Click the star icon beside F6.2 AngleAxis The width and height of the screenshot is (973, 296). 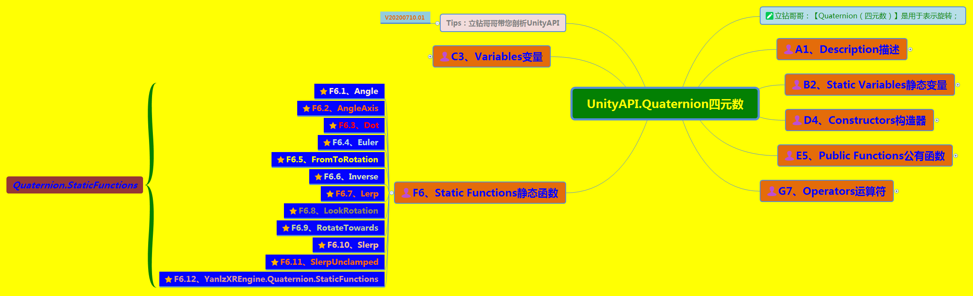tap(307, 108)
